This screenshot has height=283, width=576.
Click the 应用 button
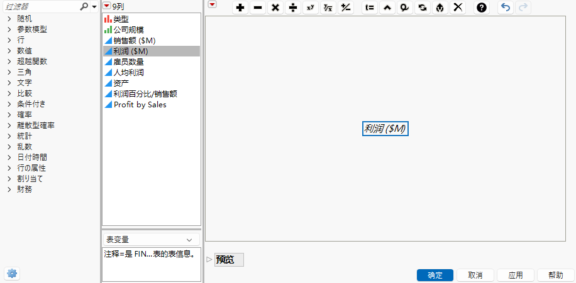tap(516, 275)
